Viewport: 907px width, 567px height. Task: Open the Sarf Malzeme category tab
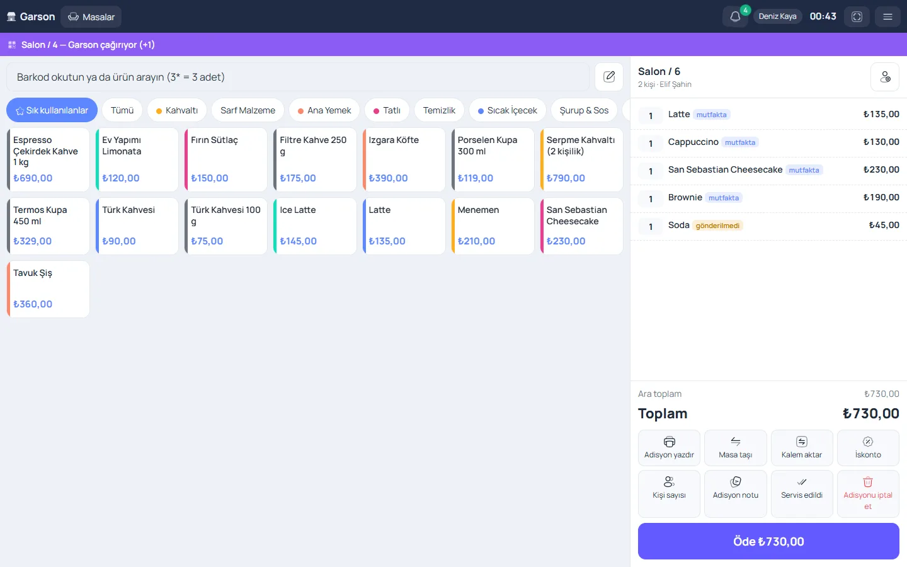pos(248,110)
